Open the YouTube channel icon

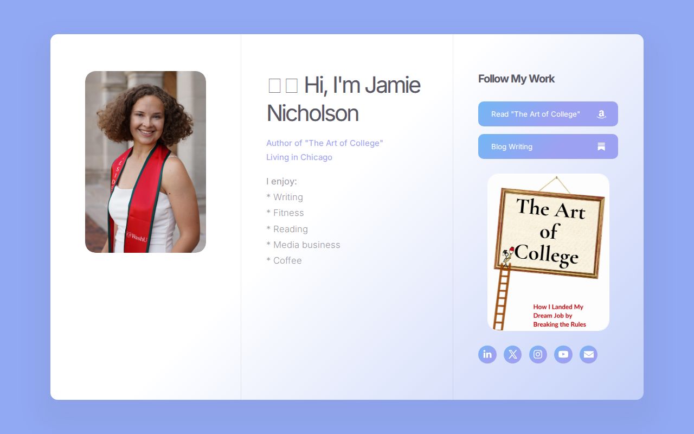(563, 354)
